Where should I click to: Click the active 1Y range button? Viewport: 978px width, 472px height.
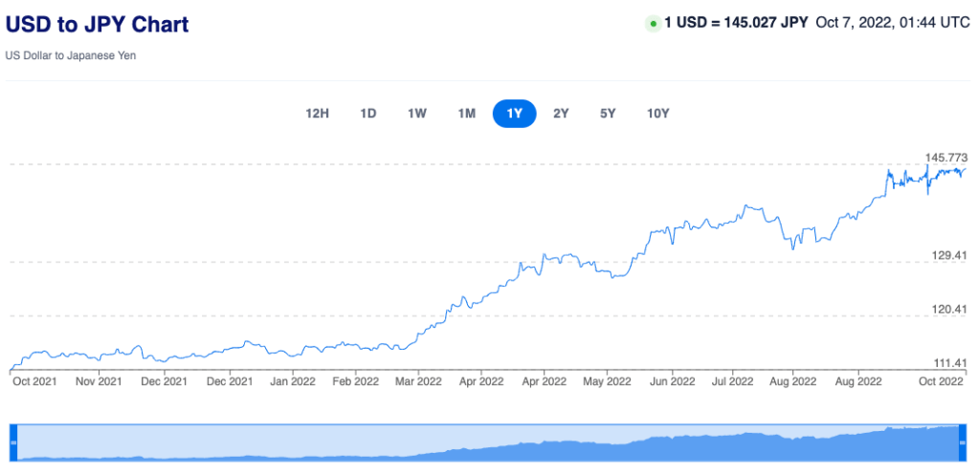click(515, 114)
